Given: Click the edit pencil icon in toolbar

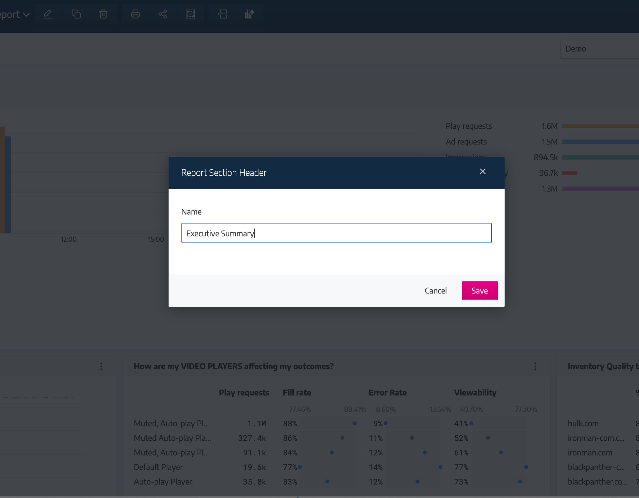Looking at the screenshot, I should [48, 14].
